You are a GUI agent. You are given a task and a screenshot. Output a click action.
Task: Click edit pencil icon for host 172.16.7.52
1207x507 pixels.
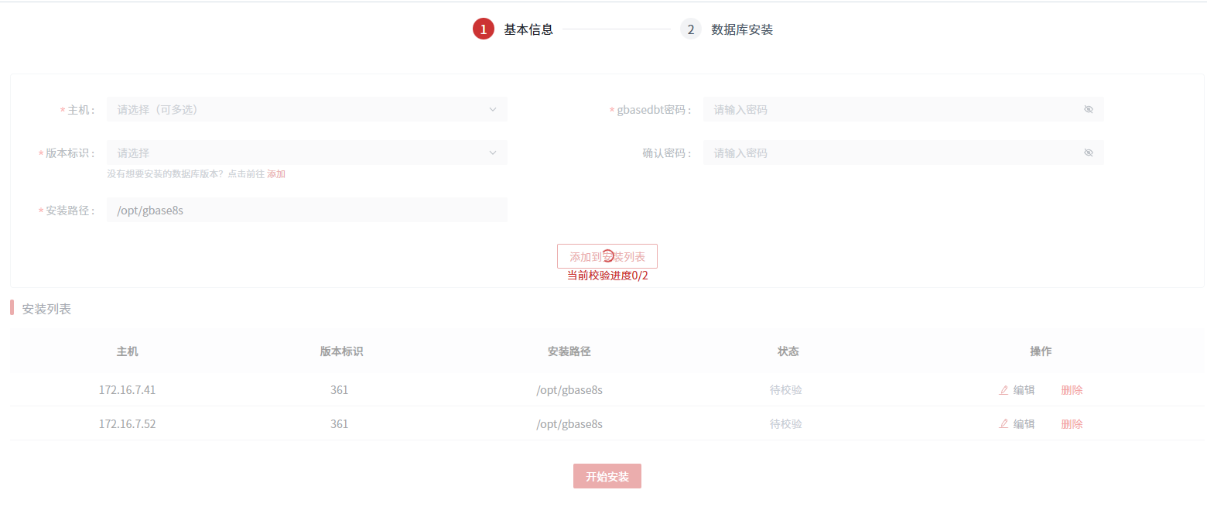click(1004, 424)
